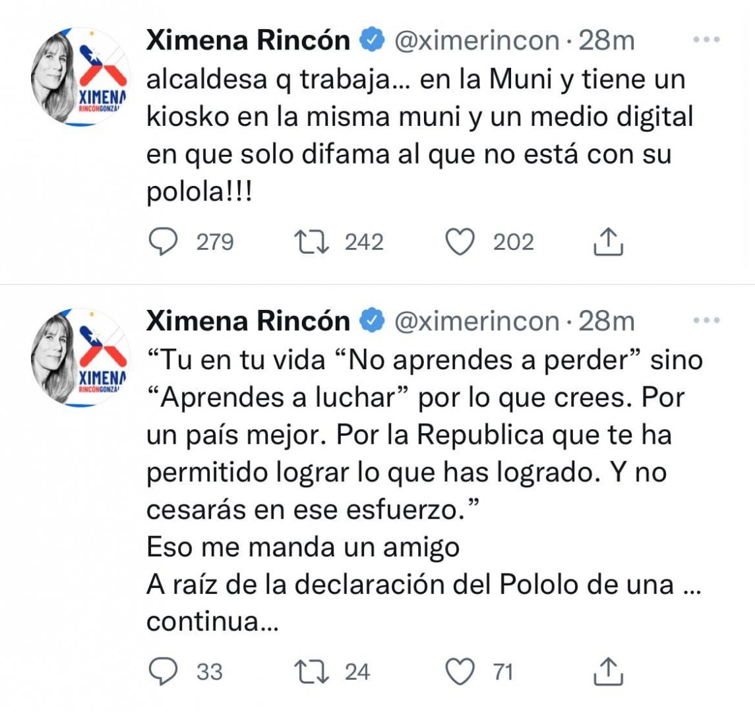Click the verified badge on first tweet

coord(372,40)
